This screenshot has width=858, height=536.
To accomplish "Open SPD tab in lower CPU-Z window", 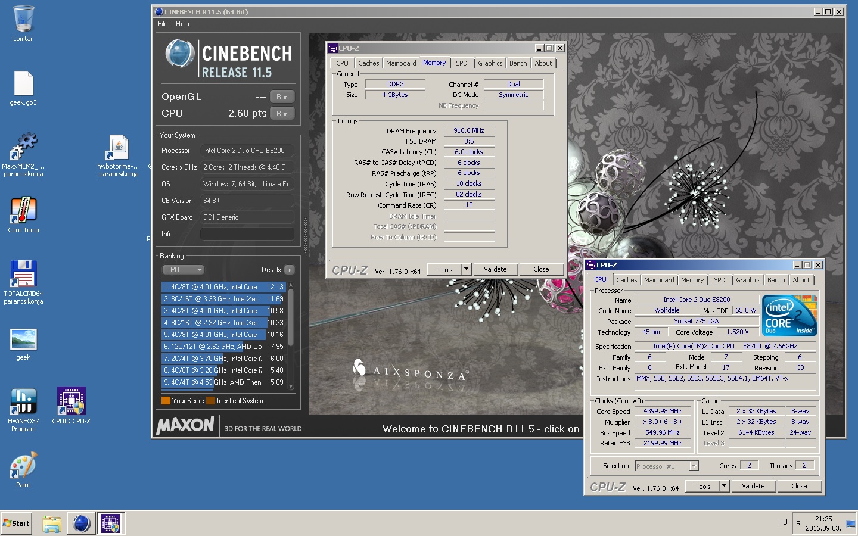I will (720, 280).
